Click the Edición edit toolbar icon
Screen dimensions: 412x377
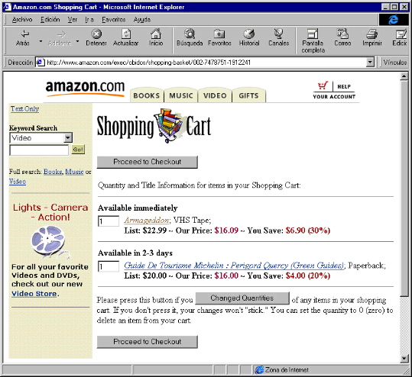click(401, 34)
